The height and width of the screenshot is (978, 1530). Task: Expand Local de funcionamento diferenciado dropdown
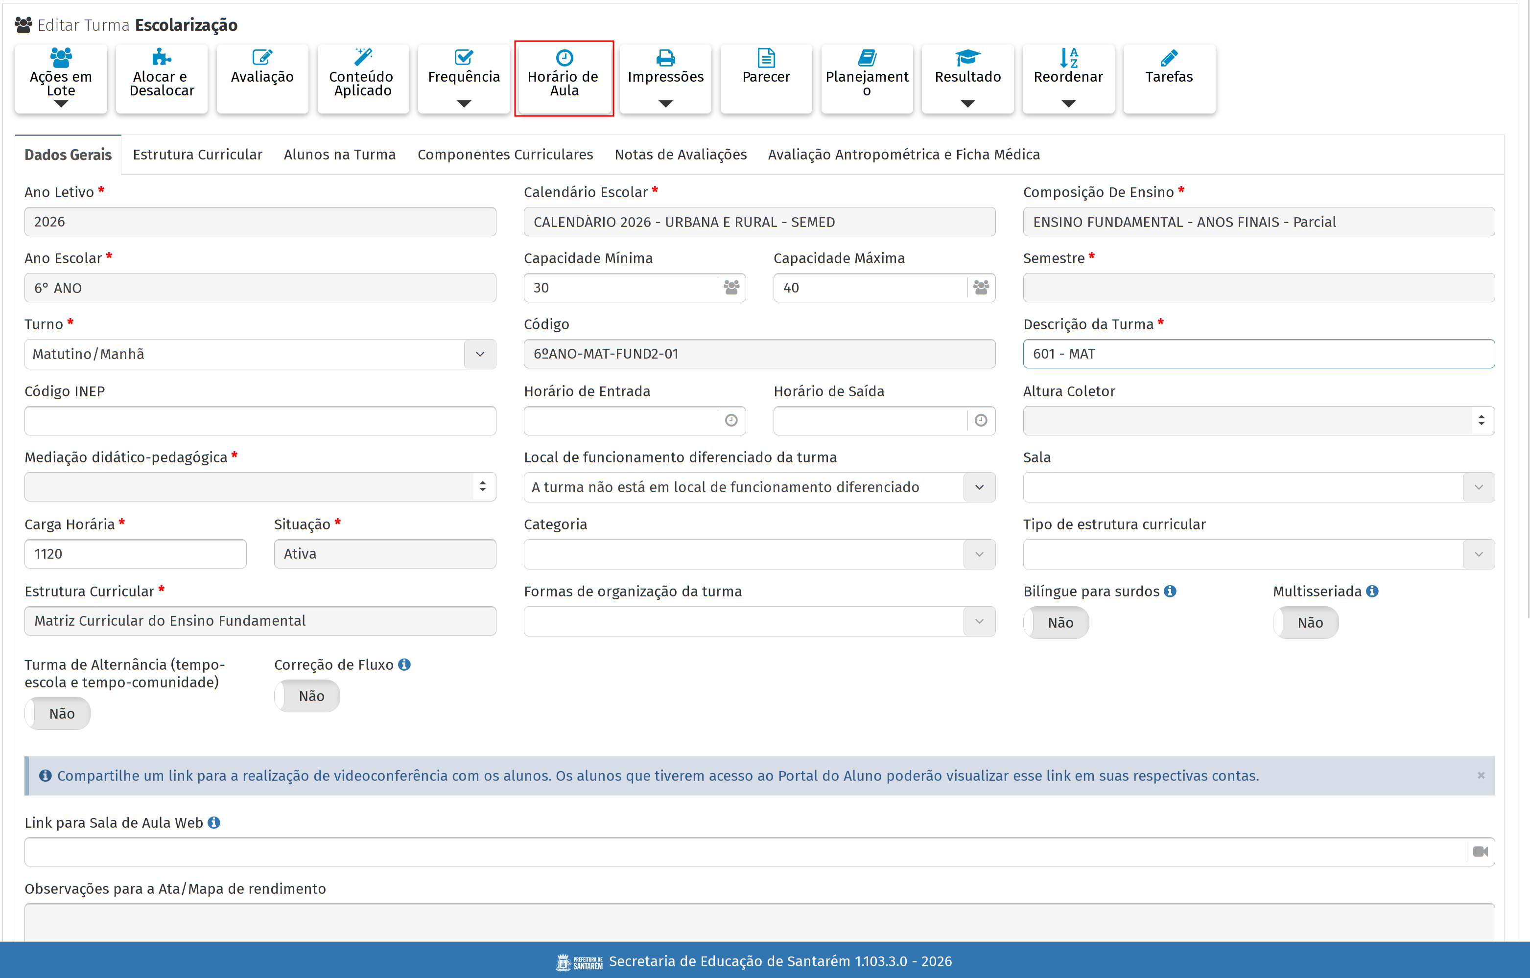979,487
